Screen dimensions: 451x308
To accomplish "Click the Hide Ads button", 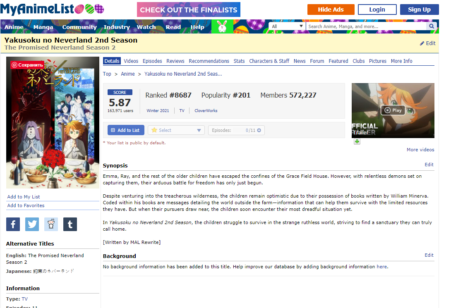I will [331, 10].
